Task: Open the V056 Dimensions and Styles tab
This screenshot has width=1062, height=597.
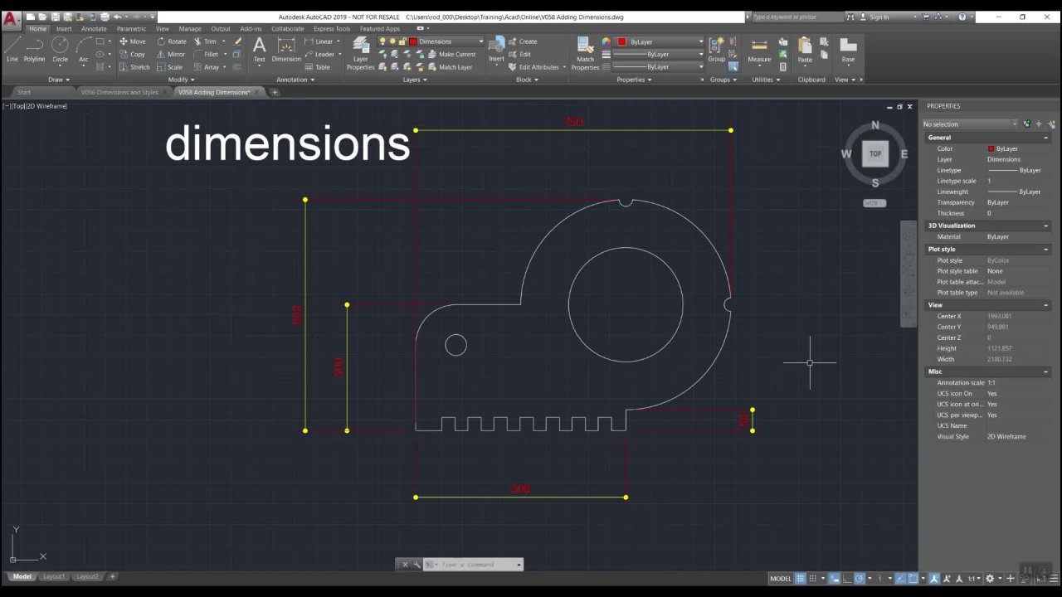Action: 119,92
